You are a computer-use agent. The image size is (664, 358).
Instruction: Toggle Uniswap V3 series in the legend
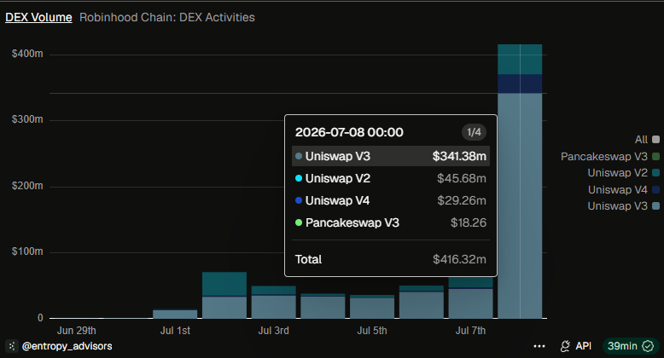click(x=623, y=206)
